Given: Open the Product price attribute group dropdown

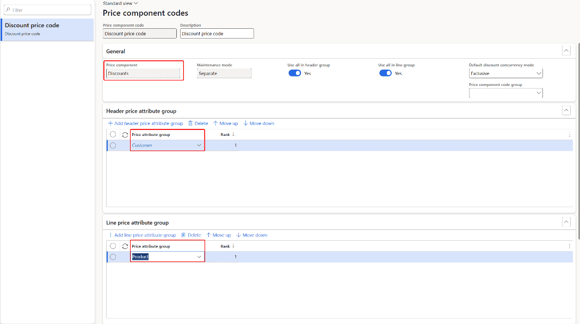Looking at the screenshot, I should (x=199, y=257).
